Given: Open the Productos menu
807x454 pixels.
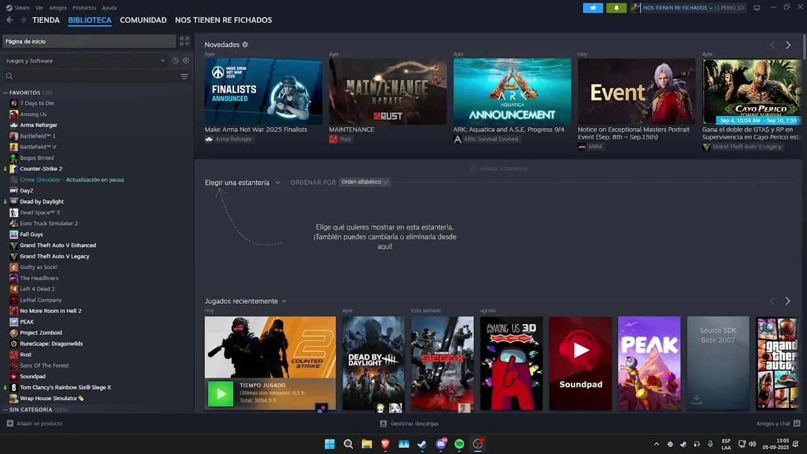Looking at the screenshot, I should coord(84,8).
